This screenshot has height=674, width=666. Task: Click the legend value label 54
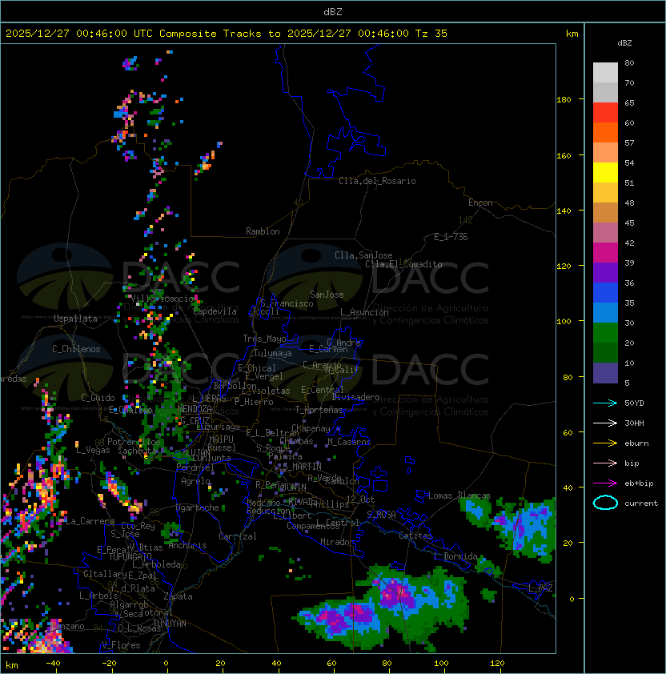point(629,163)
